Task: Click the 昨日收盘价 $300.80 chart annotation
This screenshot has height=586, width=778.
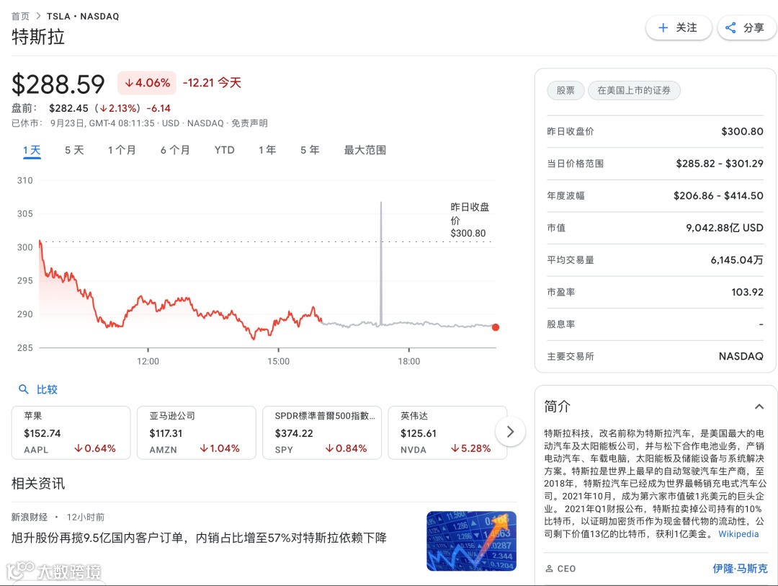Action: pos(470,220)
